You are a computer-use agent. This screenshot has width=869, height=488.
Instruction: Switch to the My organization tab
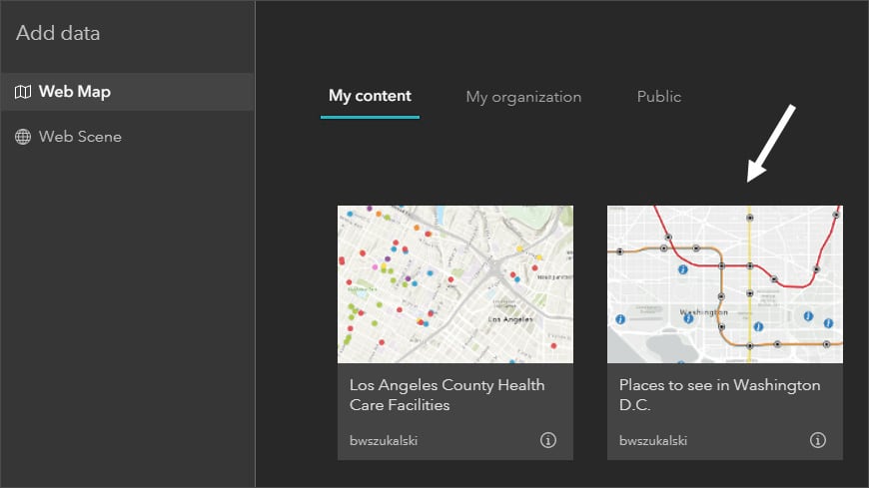coord(523,97)
